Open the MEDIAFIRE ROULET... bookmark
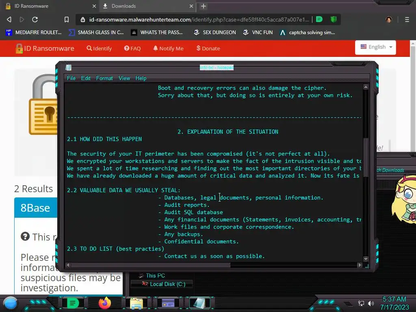Image resolution: width=416 pixels, height=312 pixels. 34,32
